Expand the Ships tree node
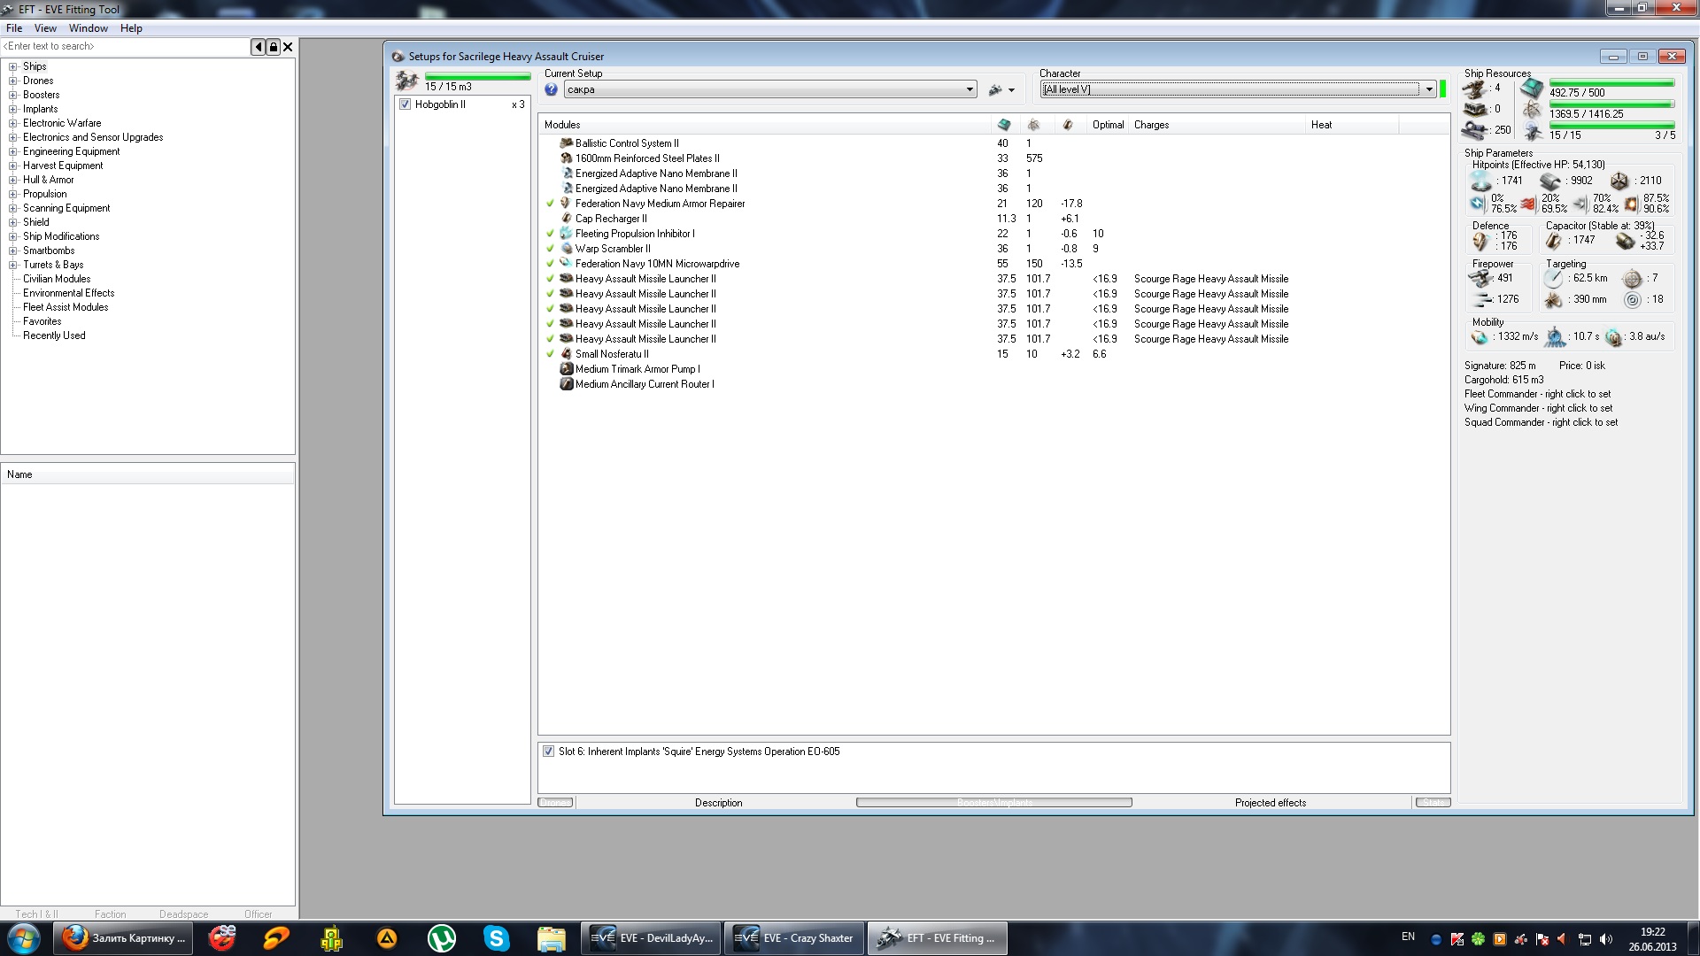Image resolution: width=1700 pixels, height=956 pixels. coord(13,66)
